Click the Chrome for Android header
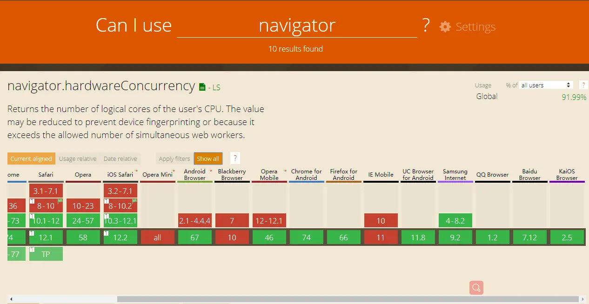Viewport: 589px width, 304px height. (x=307, y=175)
